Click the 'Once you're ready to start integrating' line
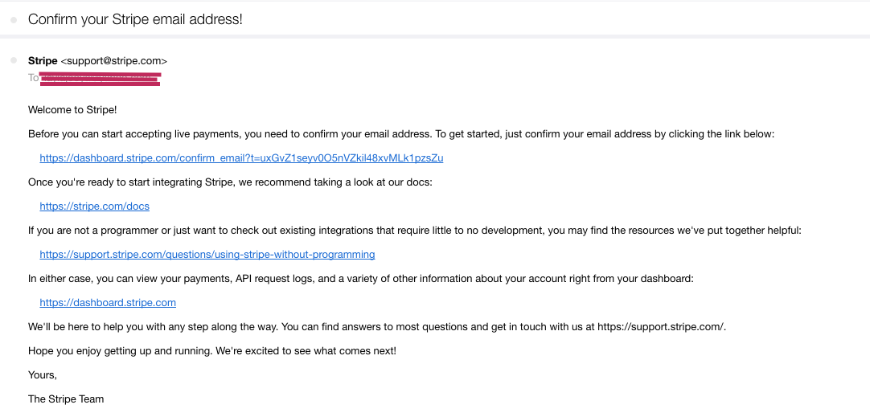870x417 pixels. [x=230, y=182]
